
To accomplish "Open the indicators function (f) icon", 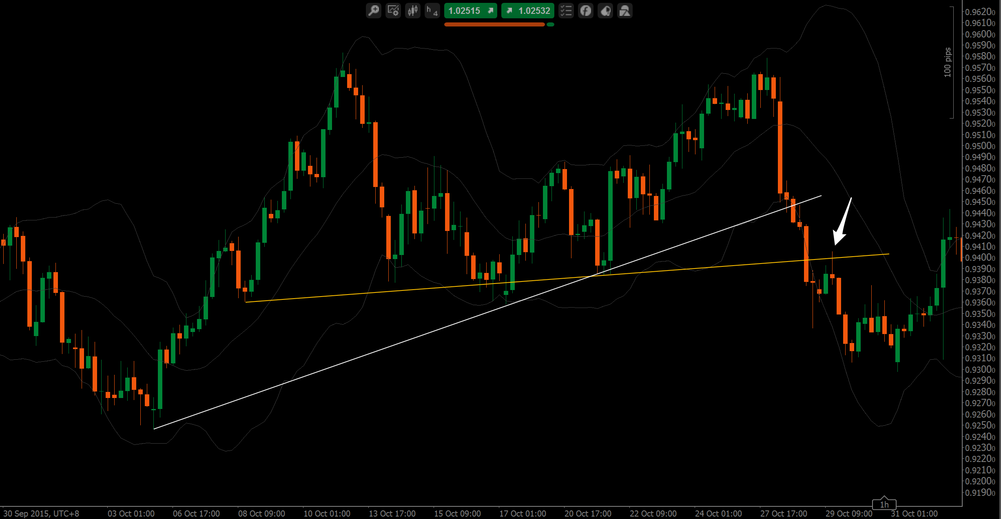I will [586, 11].
